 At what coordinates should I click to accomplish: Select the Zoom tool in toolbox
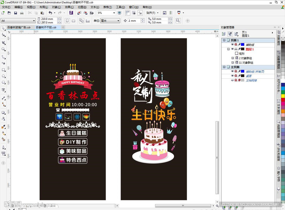3,49
